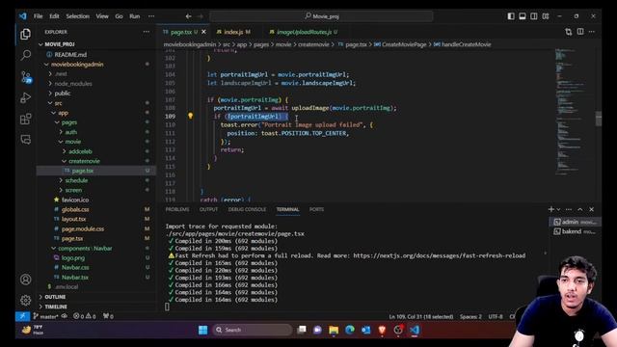Open the nextjs.org fast-refresh-reload link
Viewport: 617px width, 347px height.
(440, 255)
